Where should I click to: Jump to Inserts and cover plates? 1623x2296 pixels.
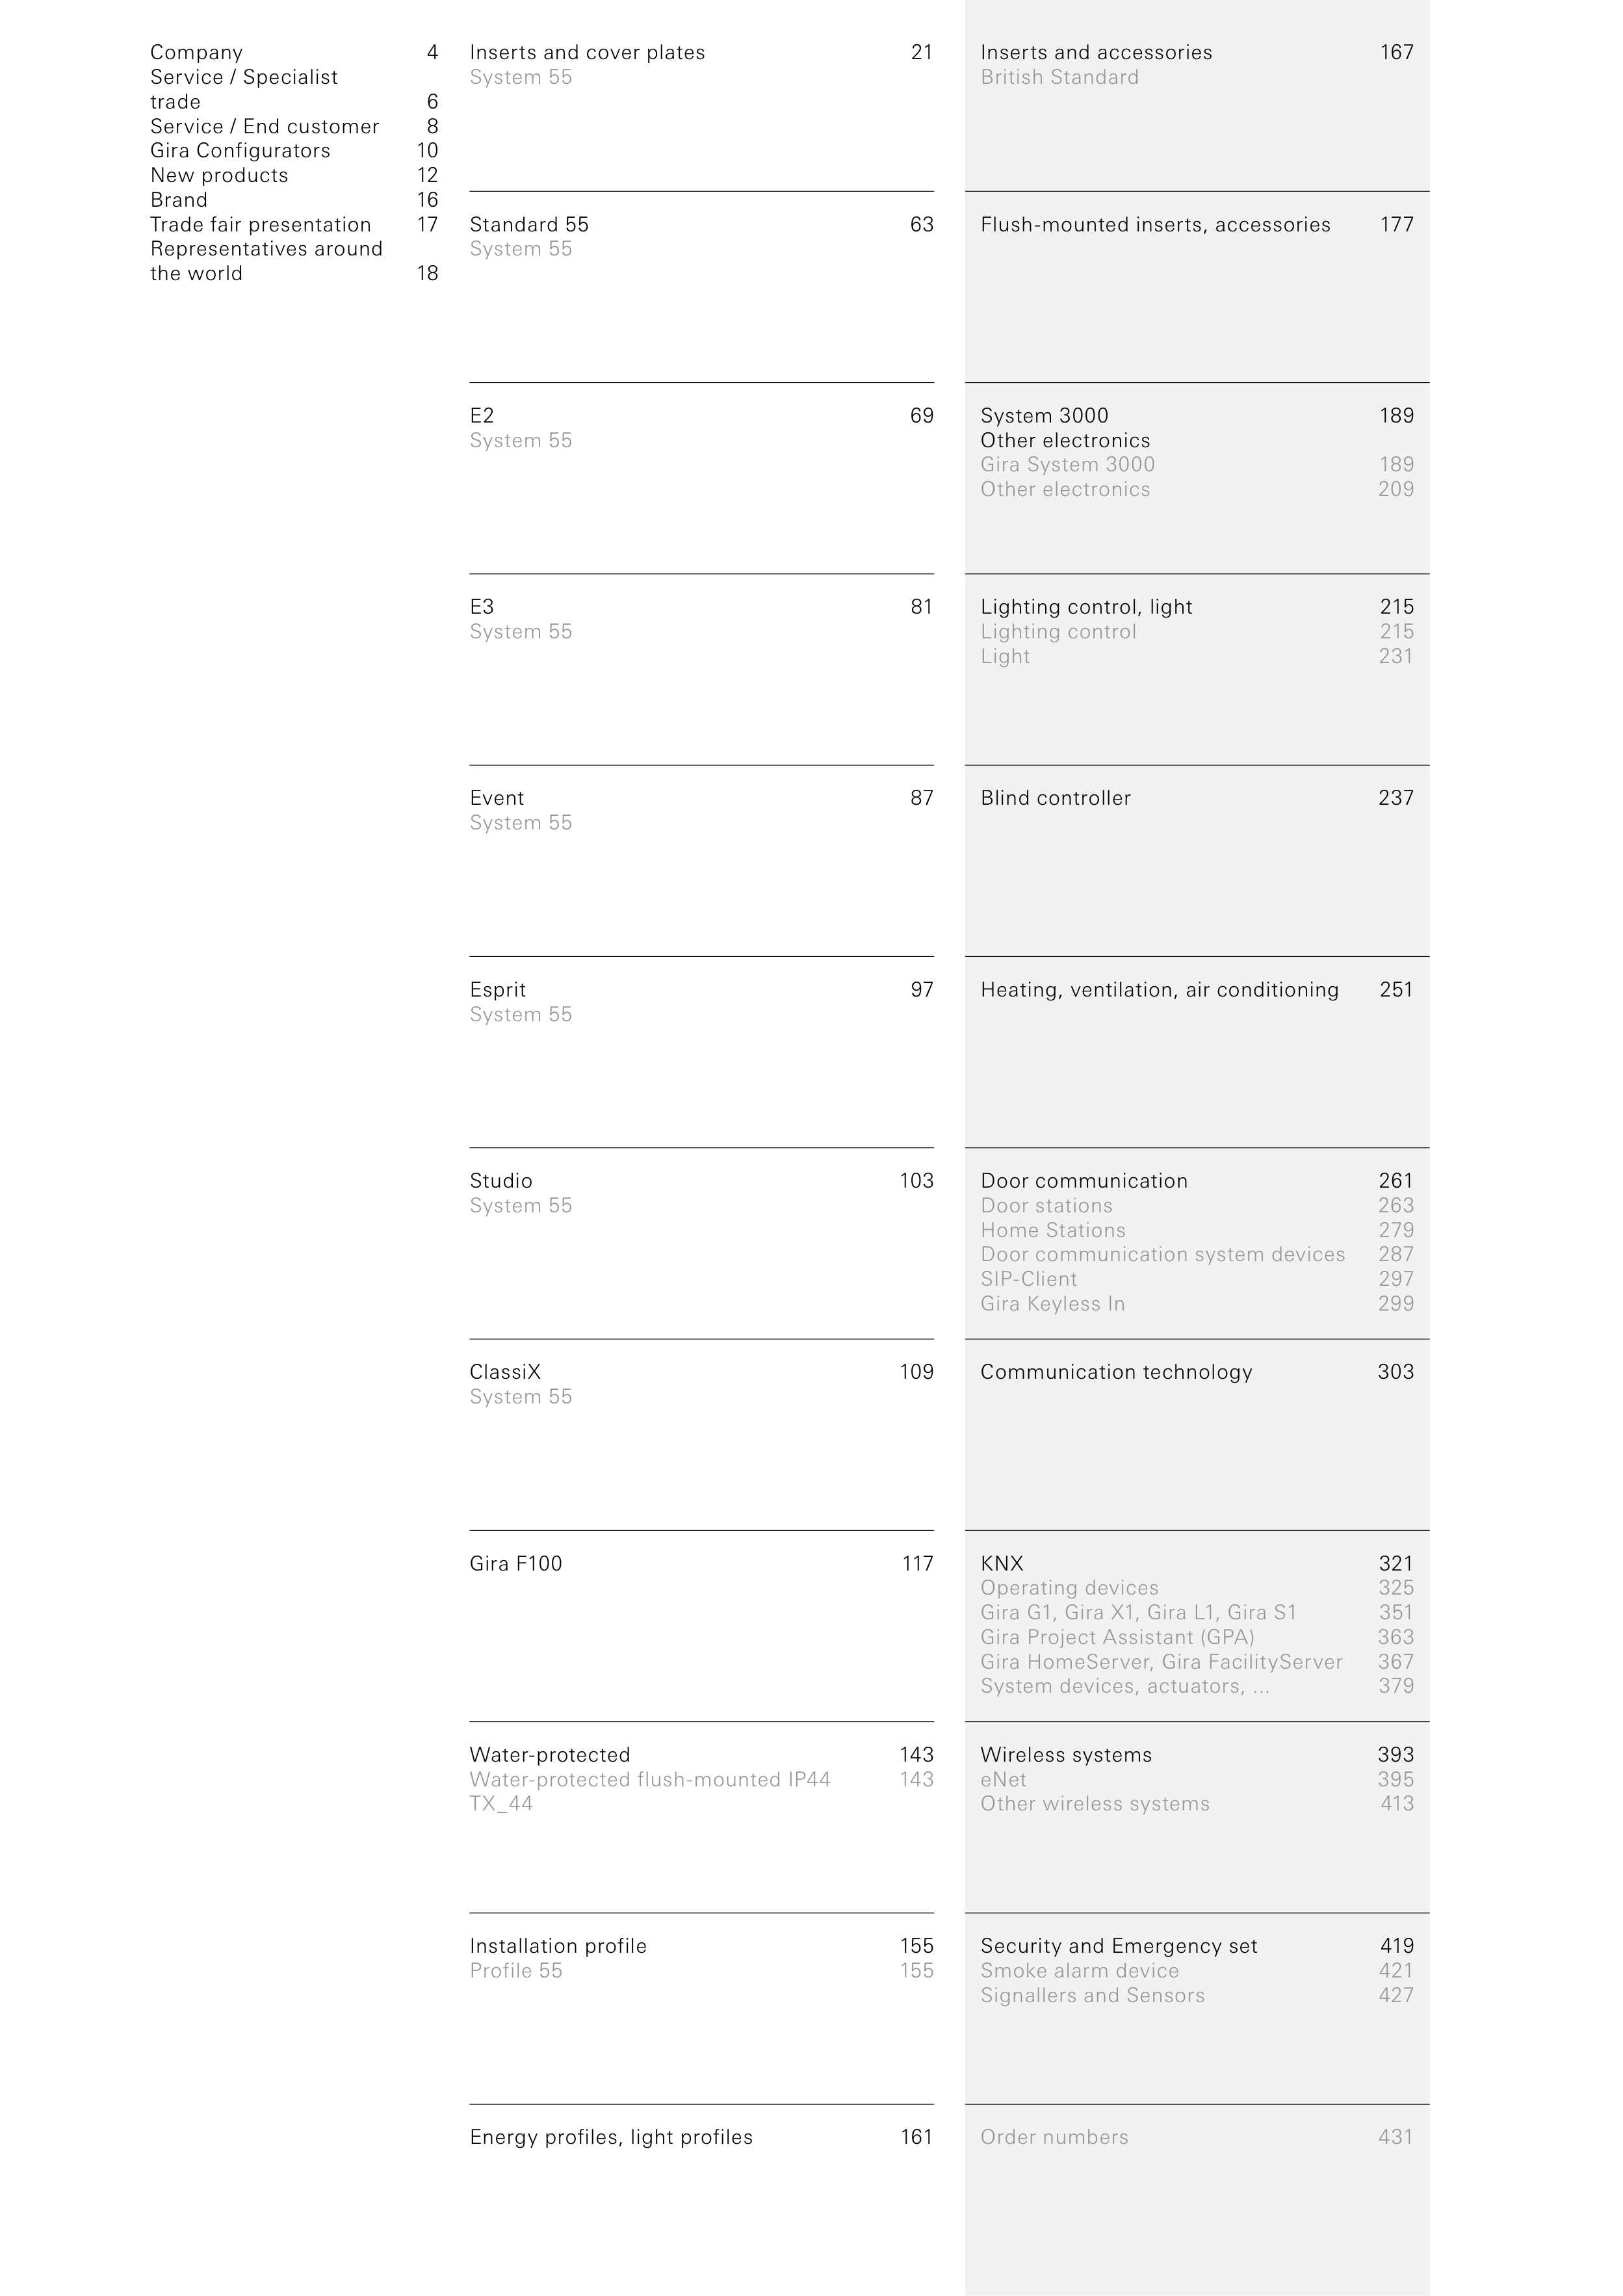587,52
